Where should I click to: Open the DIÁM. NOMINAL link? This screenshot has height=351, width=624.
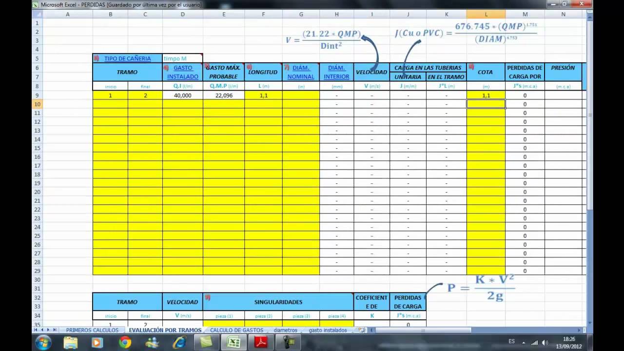point(301,72)
